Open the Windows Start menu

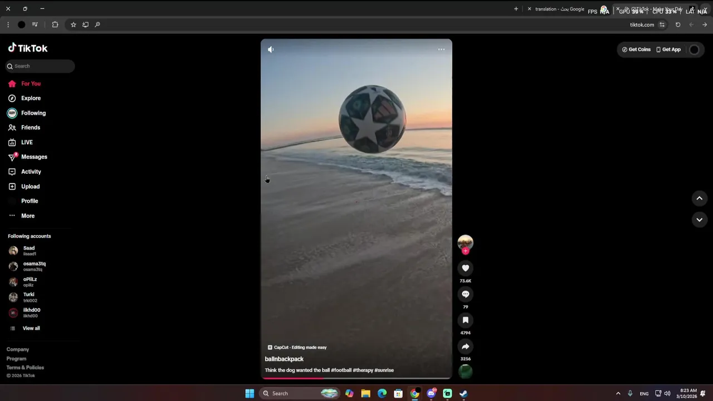pyautogui.click(x=250, y=394)
